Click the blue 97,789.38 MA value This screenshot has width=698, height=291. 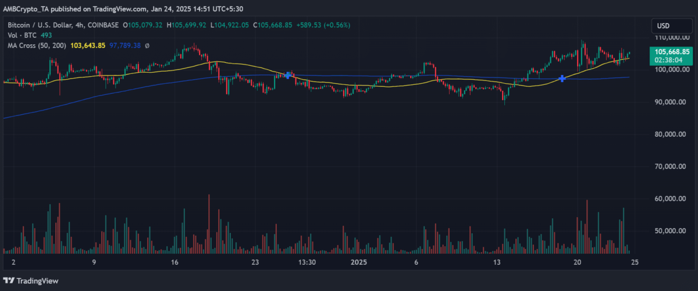pos(124,45)
